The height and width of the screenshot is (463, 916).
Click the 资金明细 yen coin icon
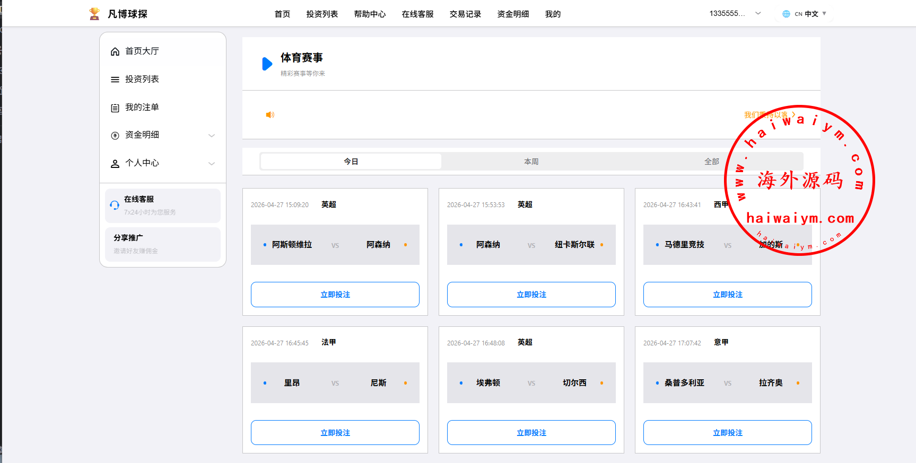tap(115, 136)
